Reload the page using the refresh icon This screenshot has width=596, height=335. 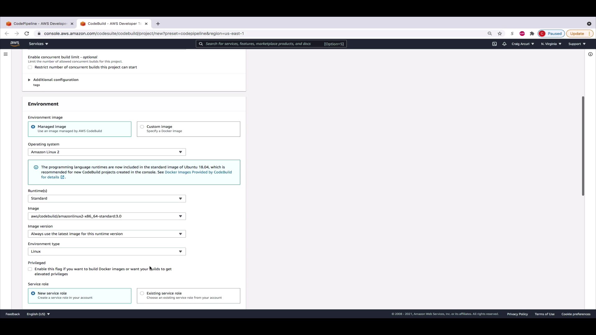click(x=27, y=33)
